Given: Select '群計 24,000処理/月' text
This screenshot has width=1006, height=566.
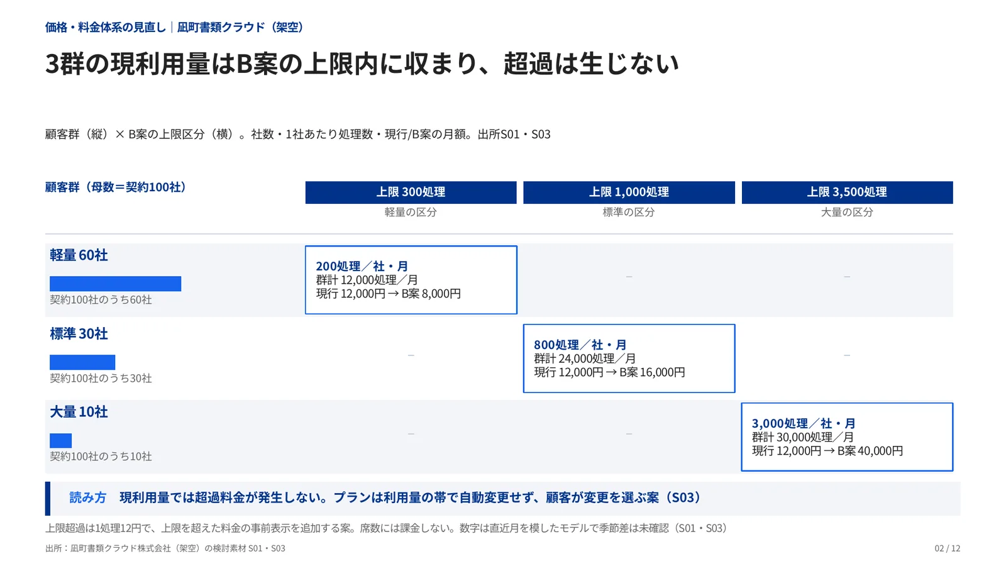Looking at the screenshot, I should click(x=585, y=358).
